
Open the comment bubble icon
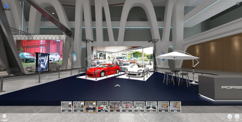point(237,116)
